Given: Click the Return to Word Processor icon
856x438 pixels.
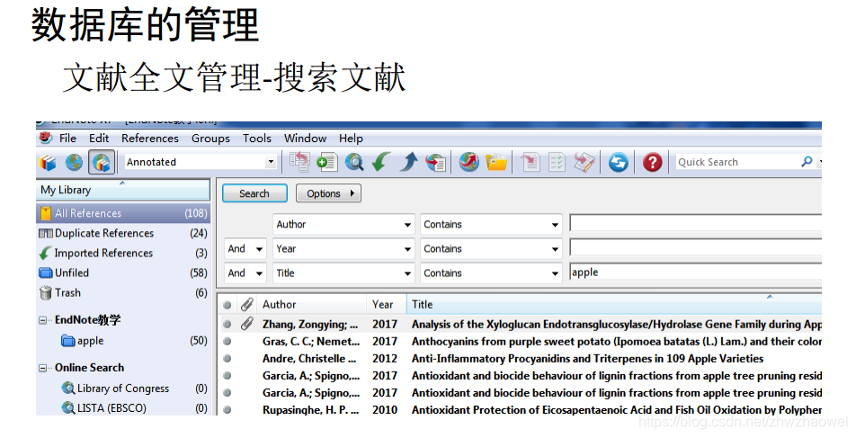Looking at the screenshot, I should click(584, 162).
